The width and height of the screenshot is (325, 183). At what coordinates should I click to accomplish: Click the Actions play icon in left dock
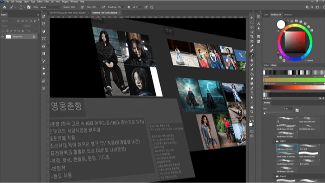click(44, 69)
